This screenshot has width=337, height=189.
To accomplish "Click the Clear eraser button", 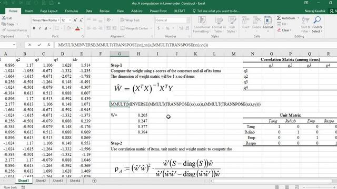I will [x=284, y=30].
